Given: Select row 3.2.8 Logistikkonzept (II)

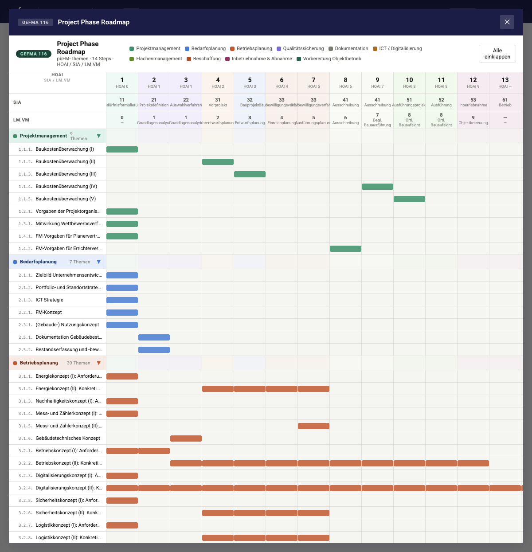Looking at the screenshot, I should pos(58,538).
